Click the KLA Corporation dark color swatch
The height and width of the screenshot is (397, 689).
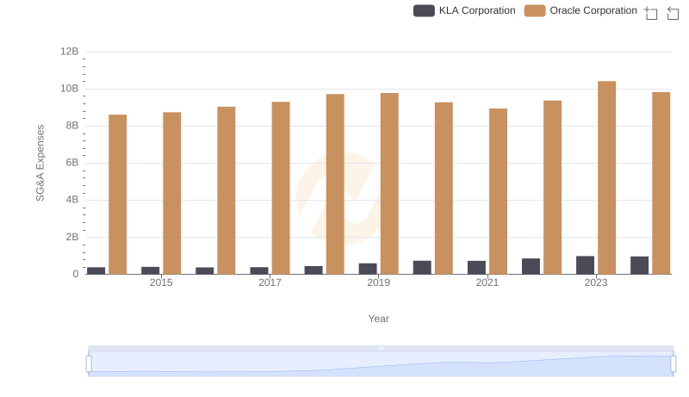coord(424,10)
